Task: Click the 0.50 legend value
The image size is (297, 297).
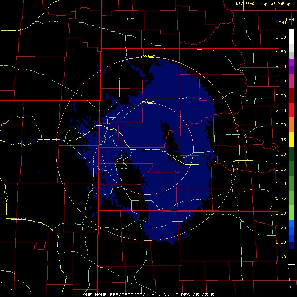Action: (x=281, y=213)
